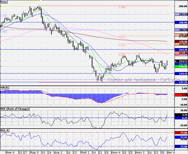The height and width of the screenshot is (154, 188).
Task: Select the red 75.00 RSI level tag
Action: pos(183,133)
